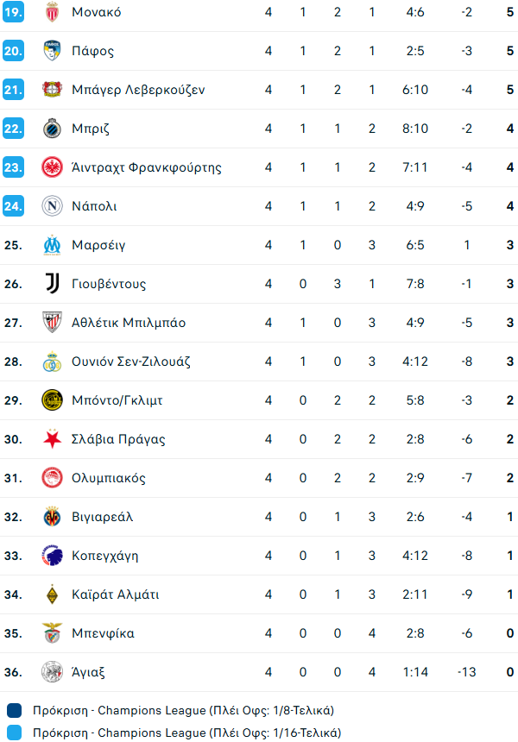Click the blue rank 19 badge
Screen dimensions: 518x742
(13, 12)
